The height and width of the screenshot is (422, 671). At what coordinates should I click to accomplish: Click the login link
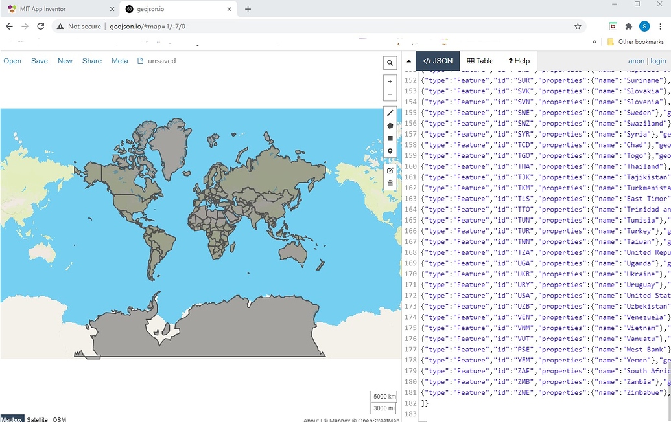coord(659,60)
